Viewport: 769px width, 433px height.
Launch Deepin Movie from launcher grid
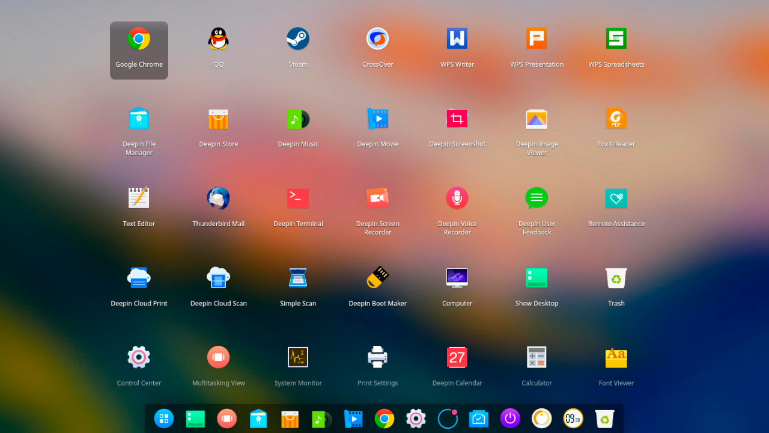pyautogui.click(x=378, y=118)
